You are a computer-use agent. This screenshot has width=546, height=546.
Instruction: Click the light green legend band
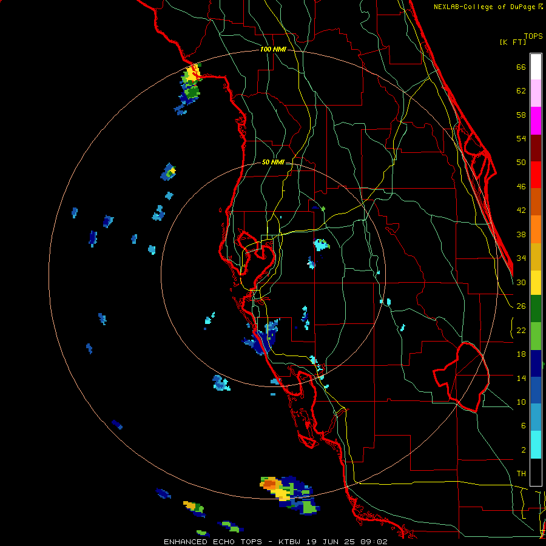pos(536,336)
